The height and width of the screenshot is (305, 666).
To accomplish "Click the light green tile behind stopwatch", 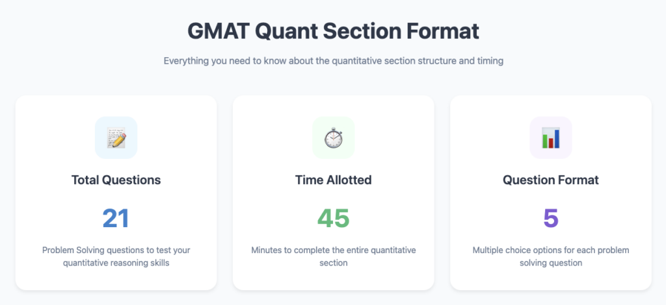I will pyautogui.click(x=334, y=138).
